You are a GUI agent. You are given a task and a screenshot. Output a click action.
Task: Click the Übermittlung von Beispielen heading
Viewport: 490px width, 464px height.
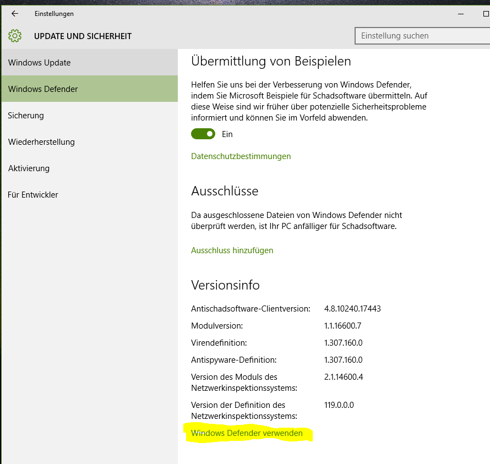click(x=271, y=61)
